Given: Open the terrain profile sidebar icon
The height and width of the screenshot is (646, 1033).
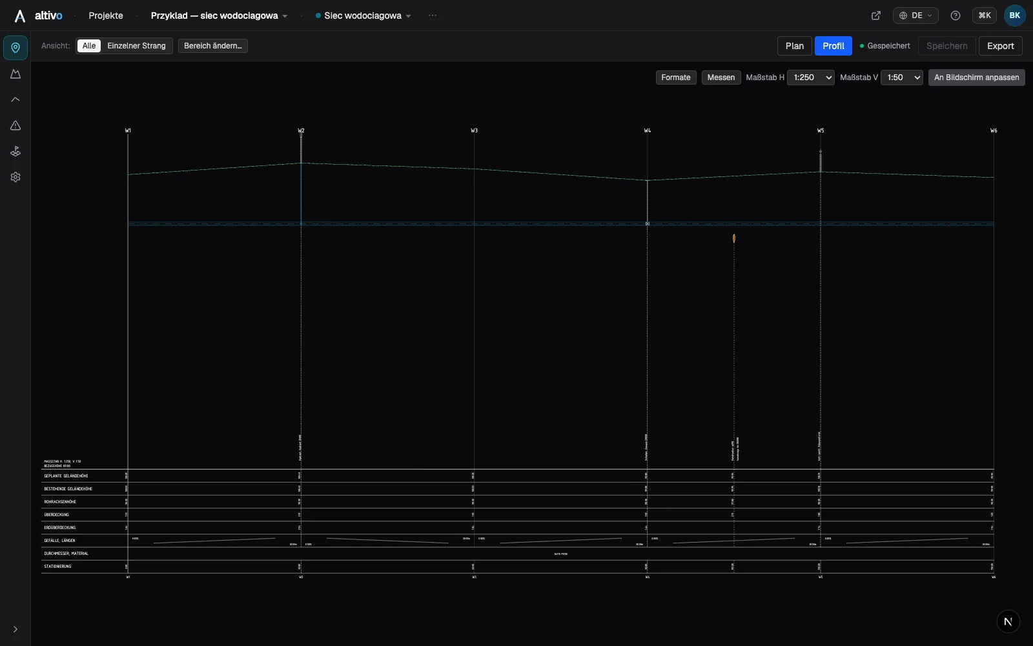Looking at the screenshot, I should coord(15,74).
